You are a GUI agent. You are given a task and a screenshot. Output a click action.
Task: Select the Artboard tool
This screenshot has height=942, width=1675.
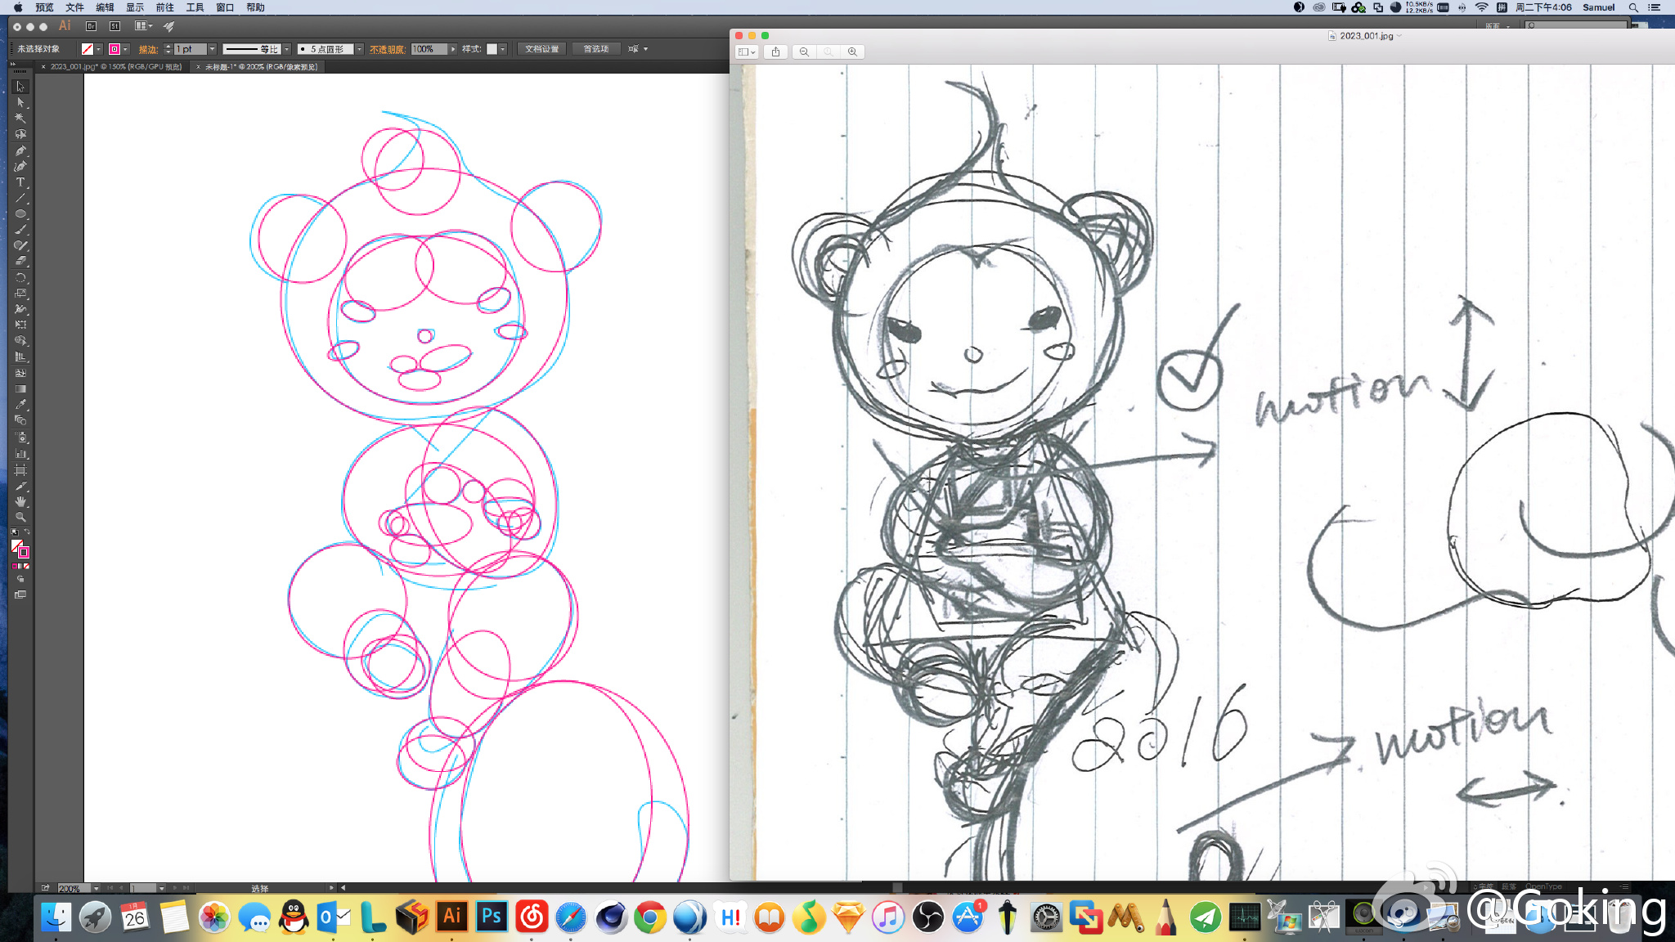tap(20, 470)
